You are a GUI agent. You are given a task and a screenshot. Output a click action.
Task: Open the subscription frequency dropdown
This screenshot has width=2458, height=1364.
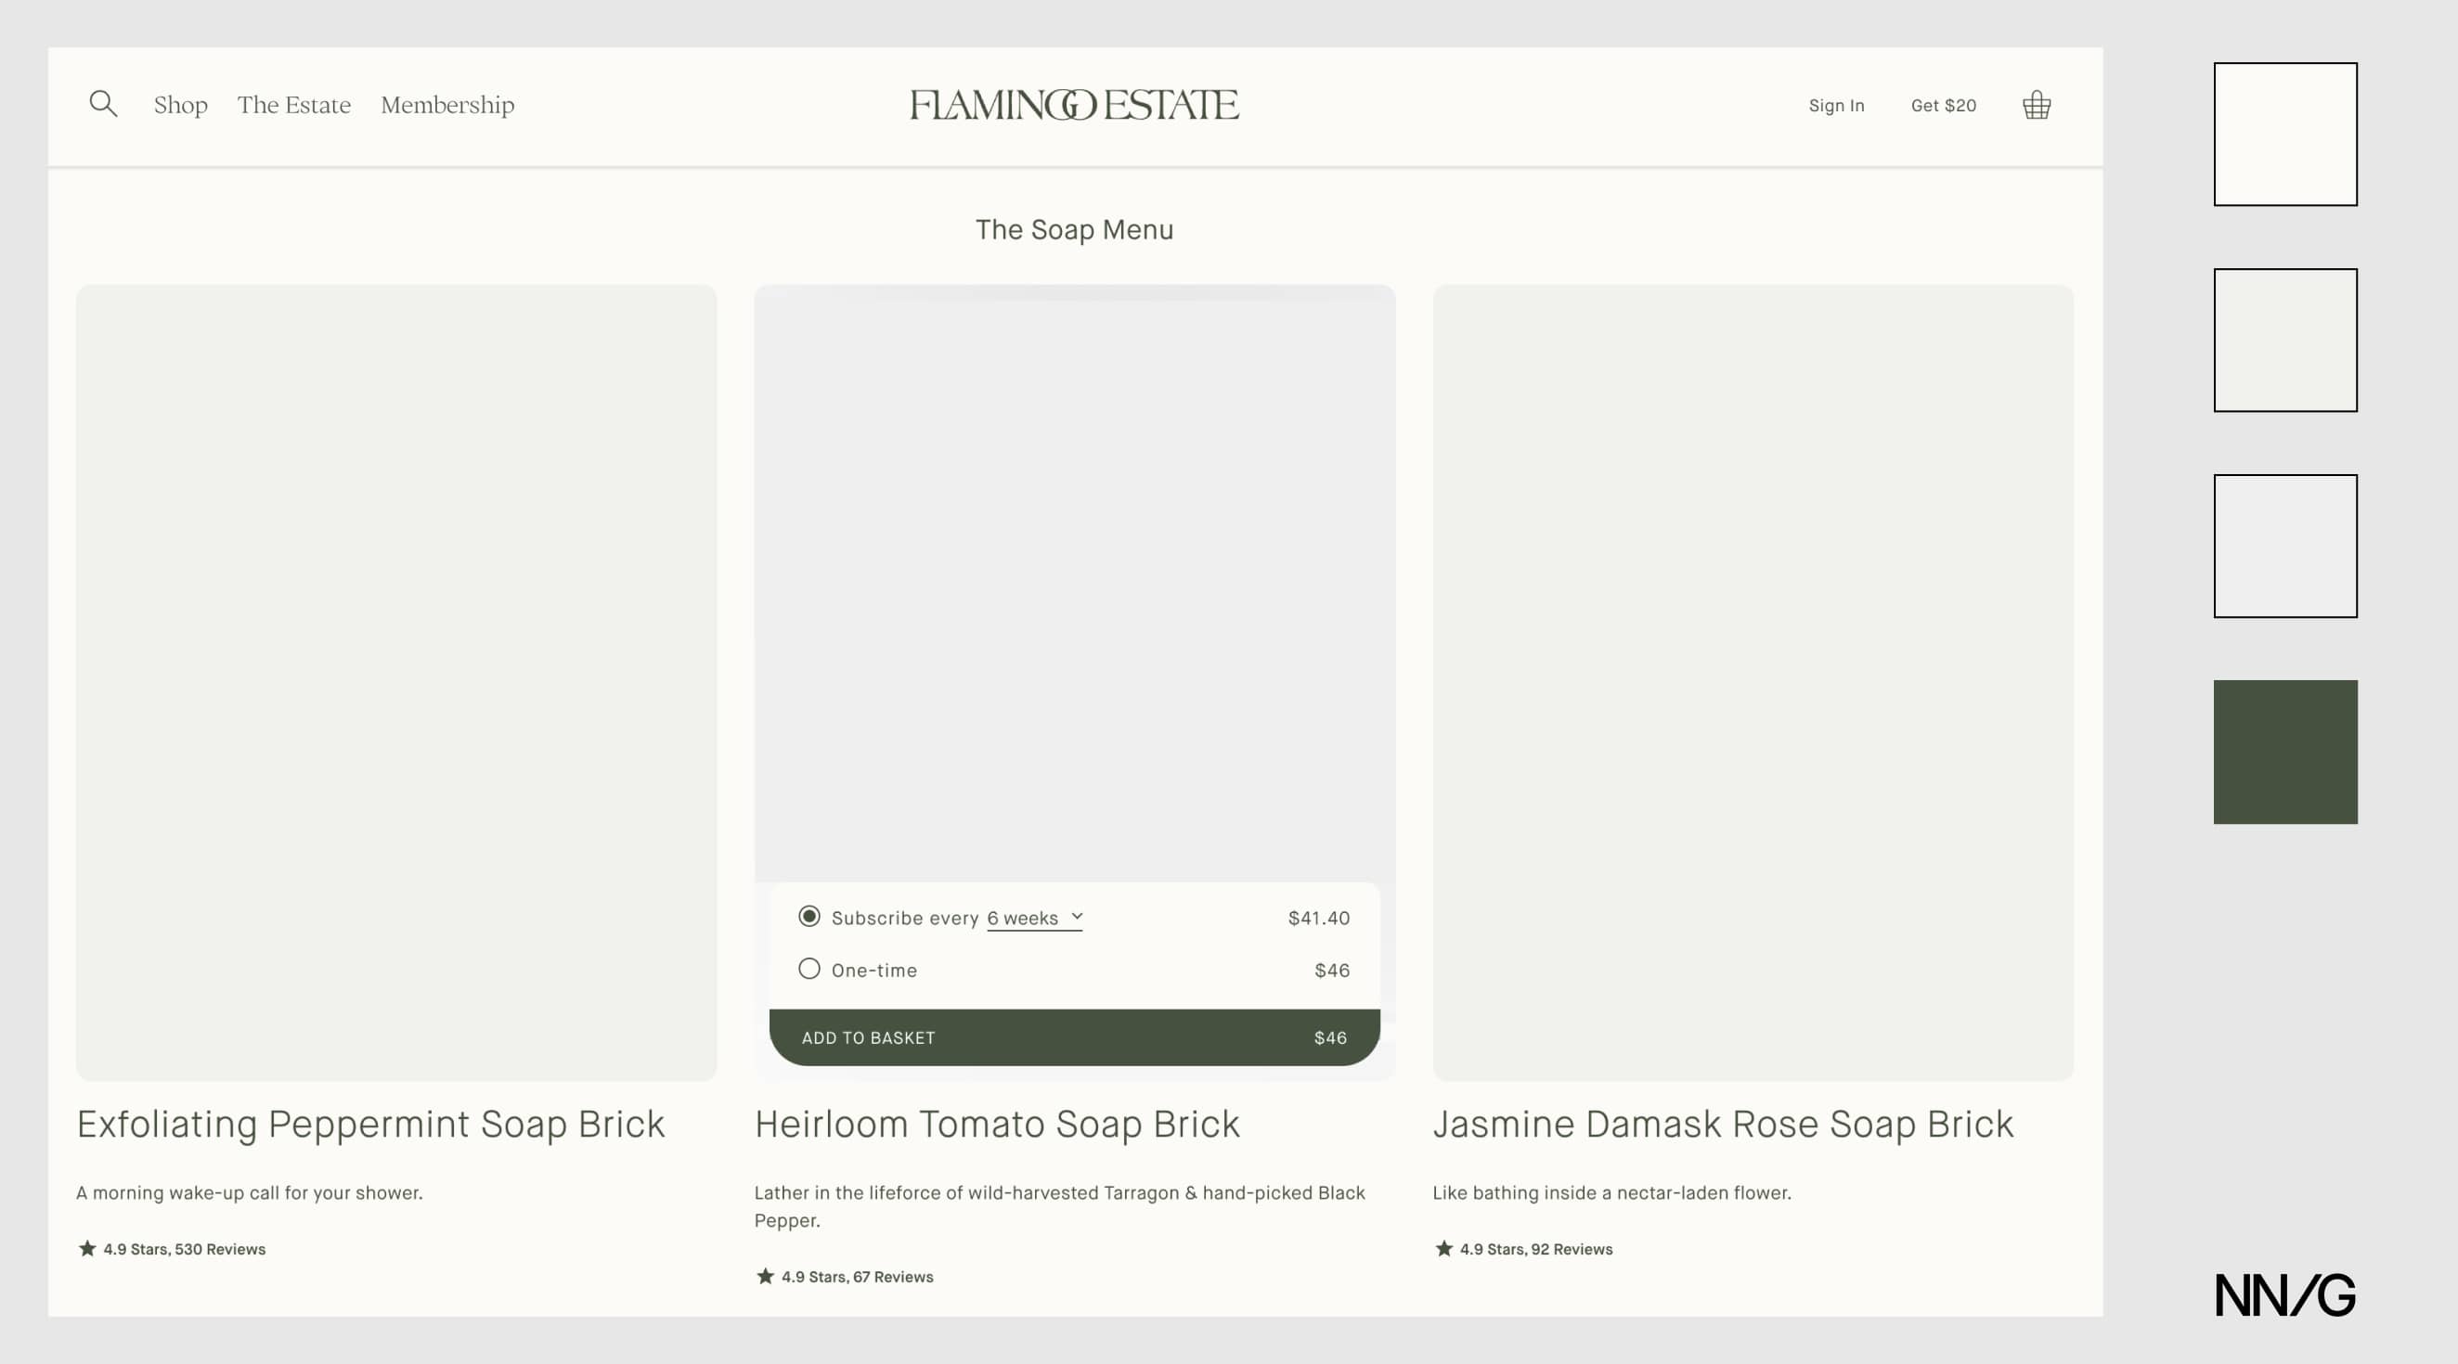point(1034,918)
